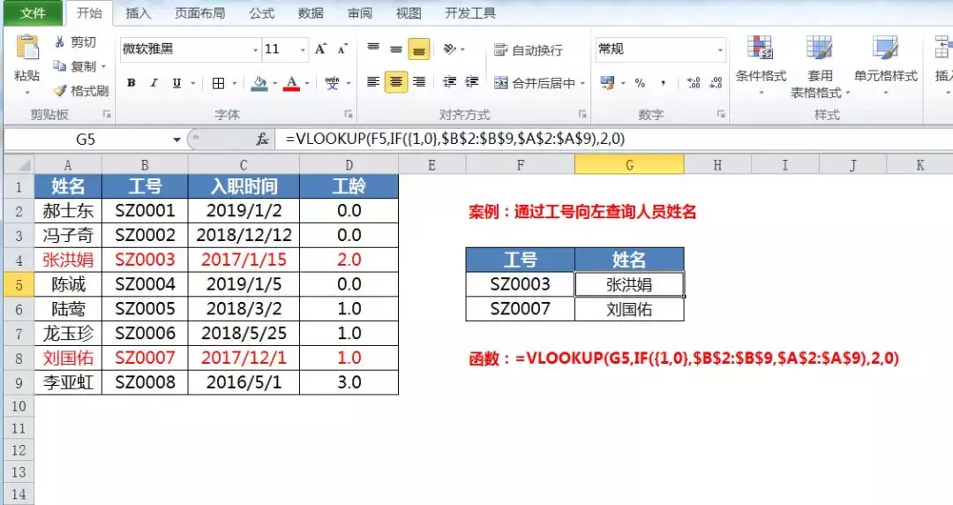Switch to the 公式 tab
Image resolution: width=953 pixels, height=505 pixels.
(262, 12)
